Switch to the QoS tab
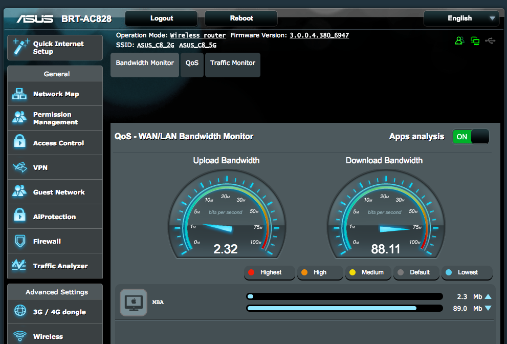Screen dimensions: 507x344 click(x=192, y=63)
